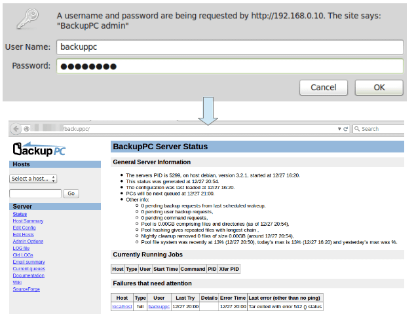Click the 'Error Time' column header
The height and width of the screenshot is (318, 416).
click(233, 298)
